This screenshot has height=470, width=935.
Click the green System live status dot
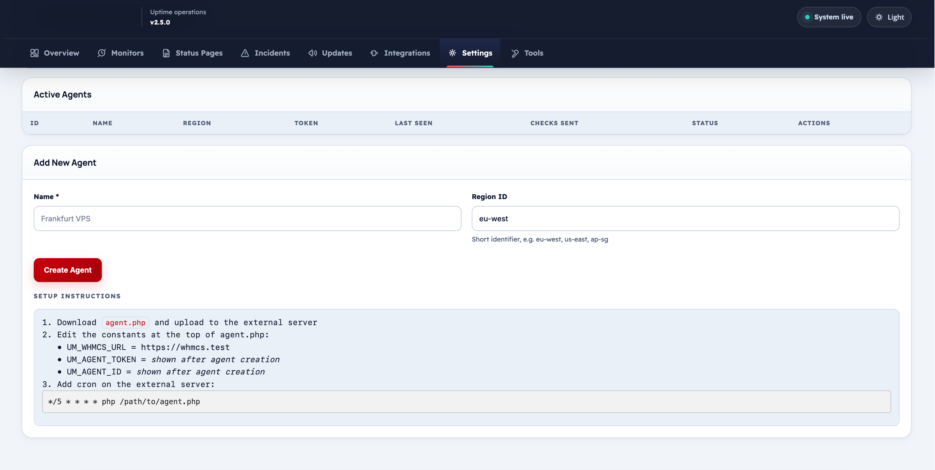click(x=807, y=17)
